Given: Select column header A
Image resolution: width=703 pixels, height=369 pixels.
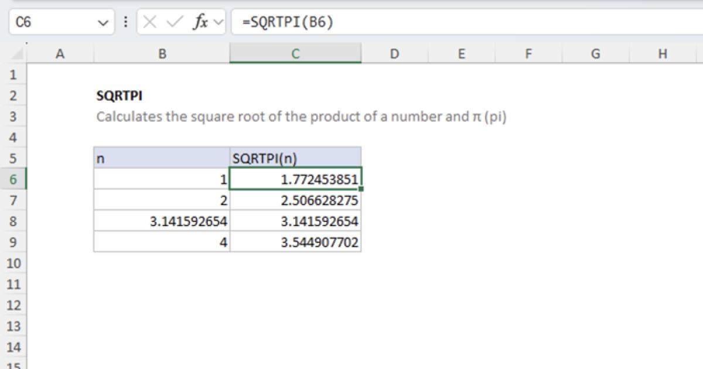Looking at the screenshot, I should 60,53.
